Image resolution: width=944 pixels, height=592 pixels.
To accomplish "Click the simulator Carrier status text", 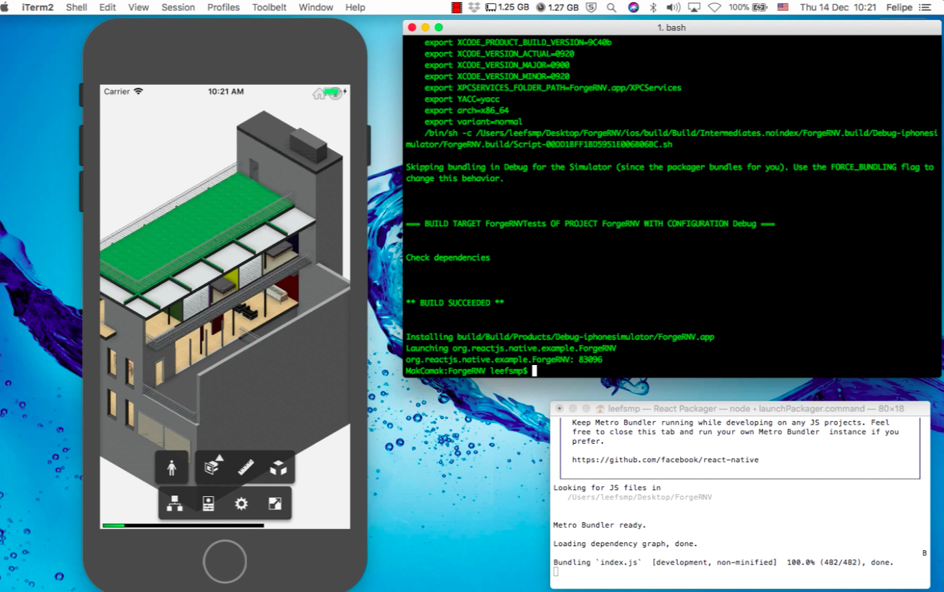I will point(117,92).
